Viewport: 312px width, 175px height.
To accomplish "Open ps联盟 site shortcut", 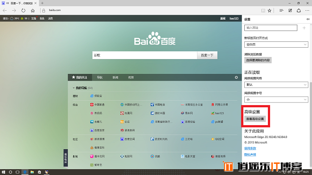I will 217,122.
